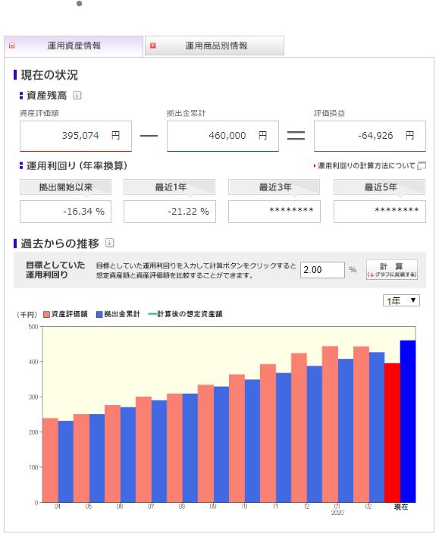
Task: Select the 拠出開始以来 yield header
Action: (x=65, y=187)
